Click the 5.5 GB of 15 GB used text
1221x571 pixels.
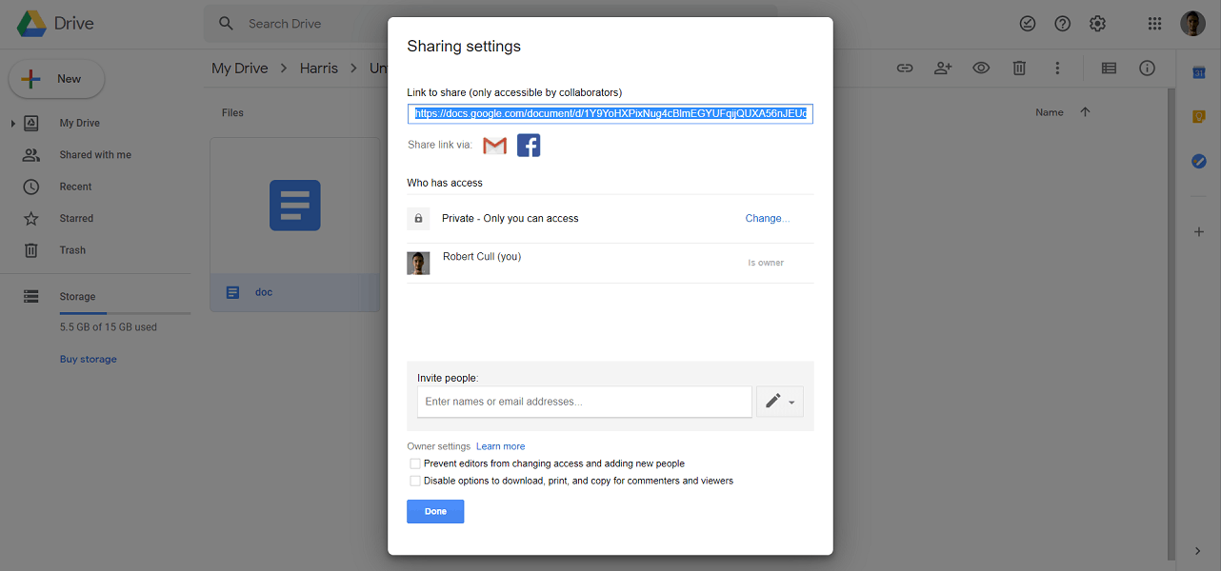[109, 327]
